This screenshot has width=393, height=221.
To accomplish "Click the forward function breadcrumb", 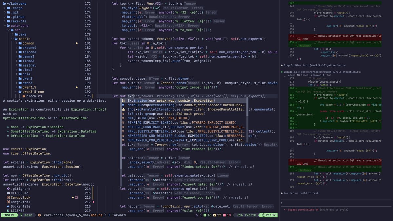I will pyautogui.click(x=119, y=215).
